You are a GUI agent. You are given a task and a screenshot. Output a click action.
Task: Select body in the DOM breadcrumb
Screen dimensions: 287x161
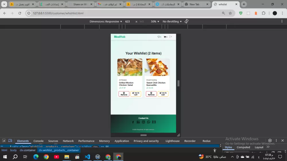pos(13,150)
